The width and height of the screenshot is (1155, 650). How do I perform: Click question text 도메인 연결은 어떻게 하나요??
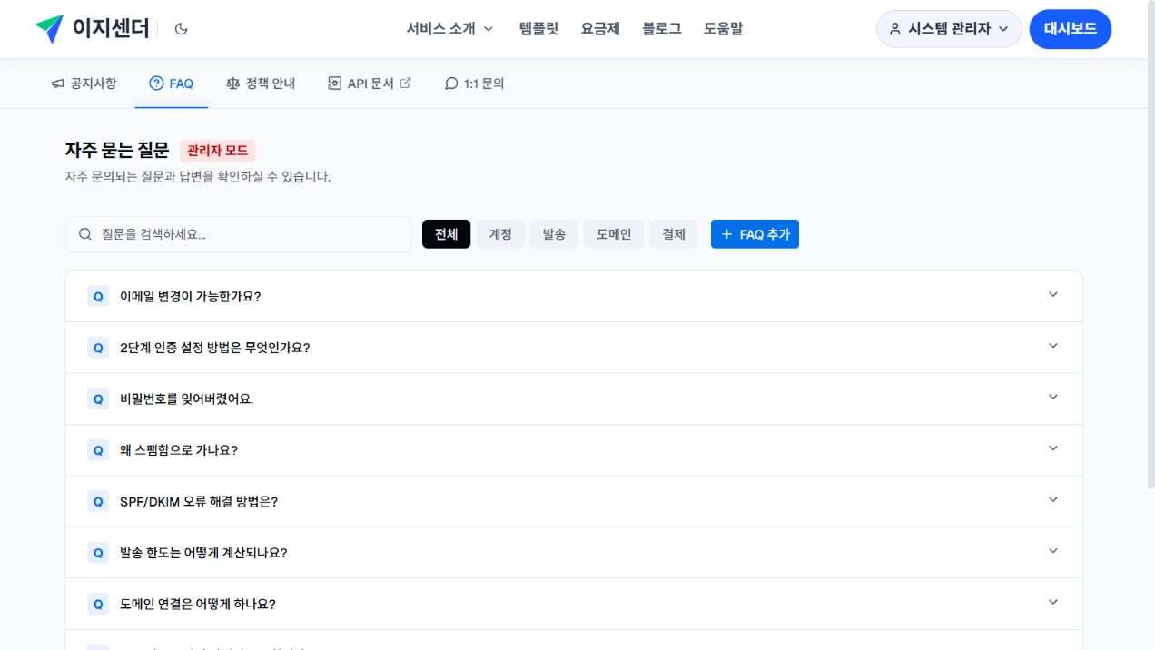(x=198, y=604)
